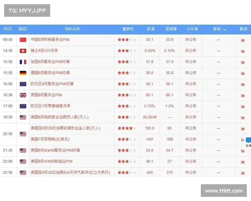This screenshot has height=201, width=251.
Task: Click the UK flag at 16:30
Action: coord(23,95)
